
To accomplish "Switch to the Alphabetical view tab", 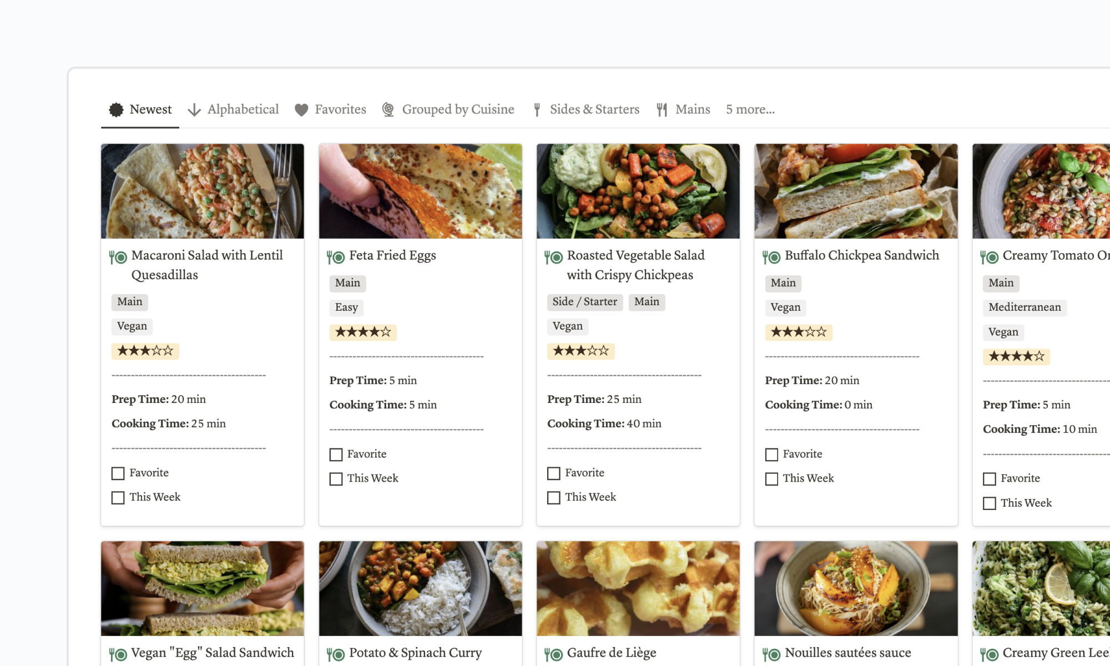I will tap(243, 110).
